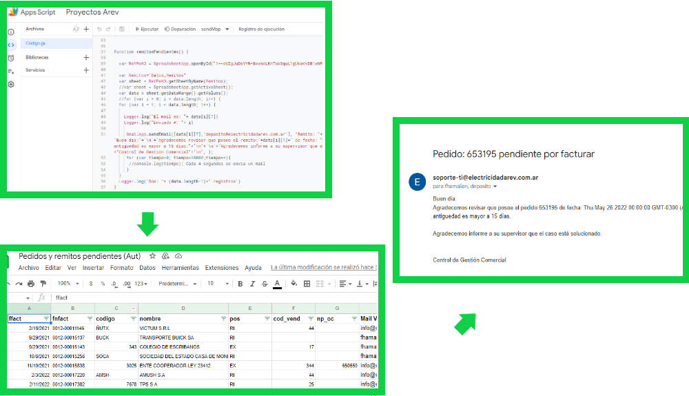Save the project with the disk icon
This screenshot has width=689, height=396.
(122, 29)
